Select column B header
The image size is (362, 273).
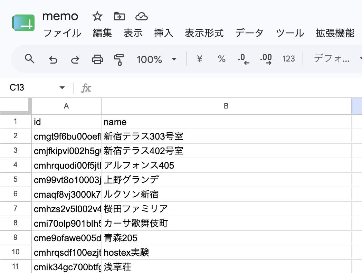tap(226, 106)
